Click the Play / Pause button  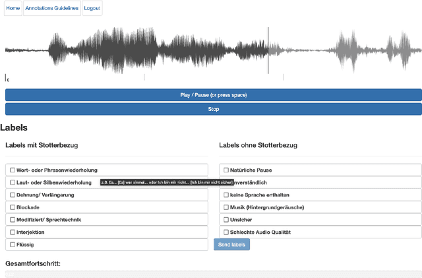(214, 95)
